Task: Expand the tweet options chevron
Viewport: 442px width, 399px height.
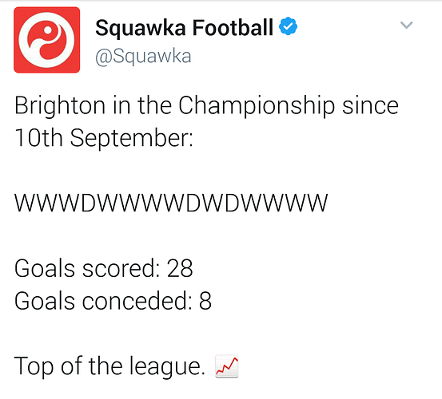Action: pos(406,25)
